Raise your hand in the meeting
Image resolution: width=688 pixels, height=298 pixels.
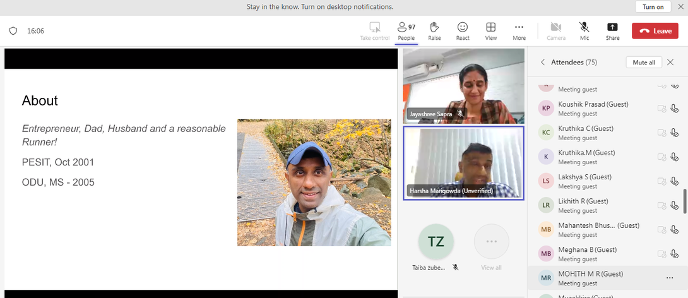pyautogui.click(x=434, y=31)
